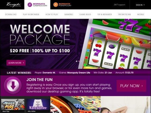The width and height of the screenshot is (151, 113).
Task: Click the Learn More button
Action: [16, 63]
